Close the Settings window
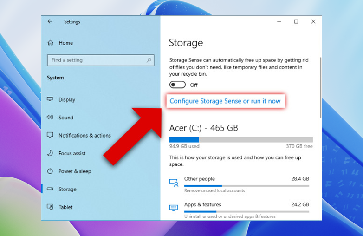The width and height of the screenshot is (363, 236). (313, 21)
